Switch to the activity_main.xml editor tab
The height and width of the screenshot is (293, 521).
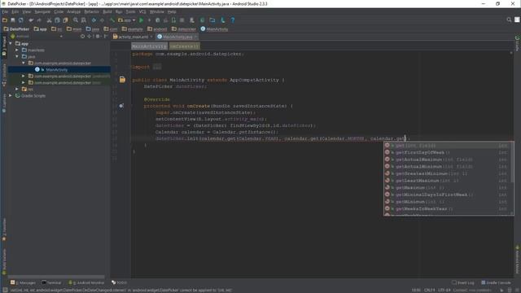133,37
